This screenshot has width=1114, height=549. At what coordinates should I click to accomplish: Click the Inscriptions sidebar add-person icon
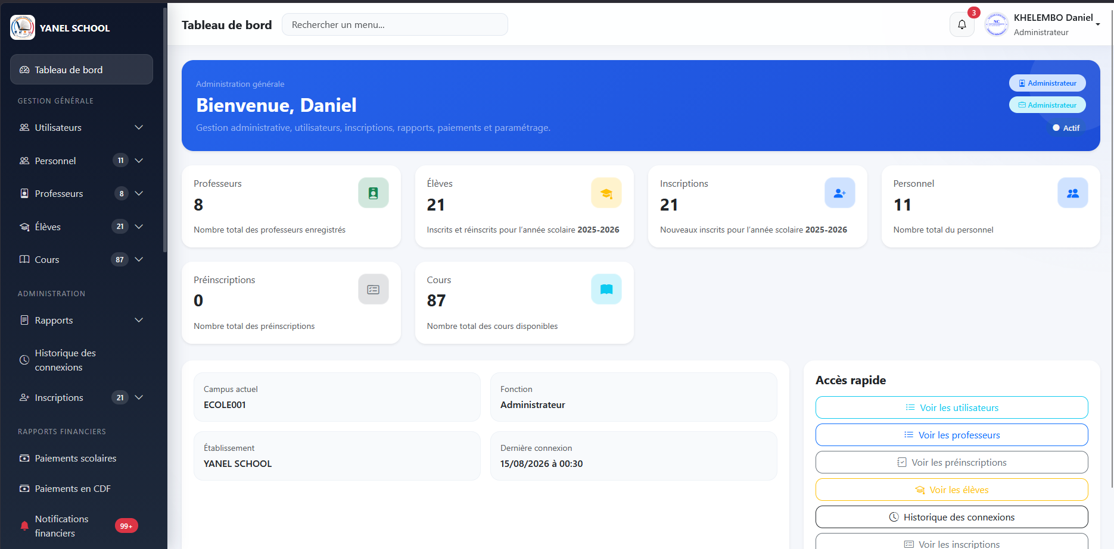click(24, 397)
